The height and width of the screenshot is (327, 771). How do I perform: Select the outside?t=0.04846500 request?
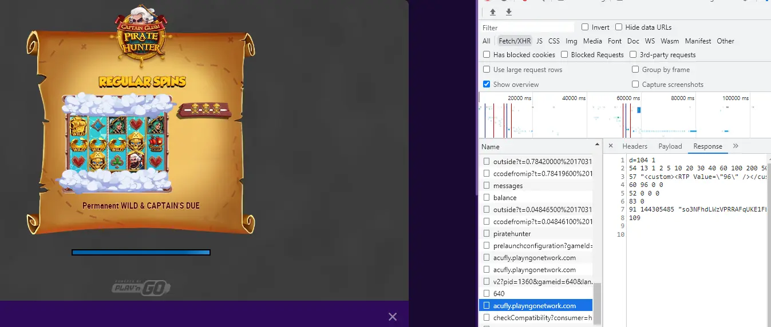point(536,210)
